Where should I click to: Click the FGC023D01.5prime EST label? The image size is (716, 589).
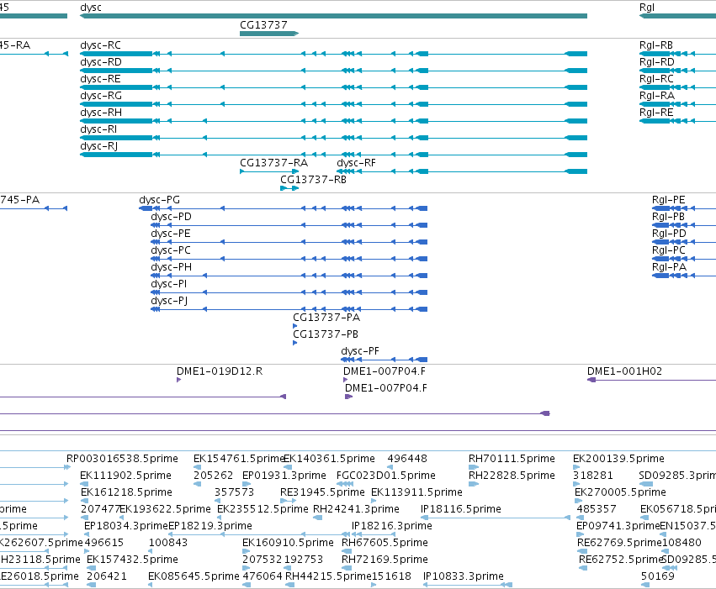tap(386, 475)
